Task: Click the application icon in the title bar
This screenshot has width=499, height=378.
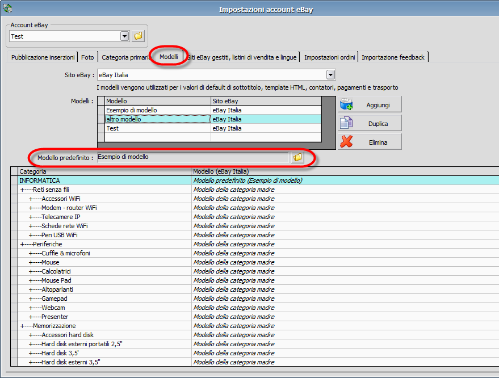Action: pos(7,9)
